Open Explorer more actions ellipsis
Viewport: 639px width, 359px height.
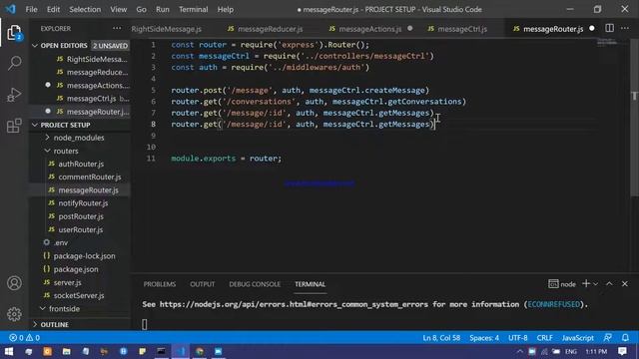[117, 29]
